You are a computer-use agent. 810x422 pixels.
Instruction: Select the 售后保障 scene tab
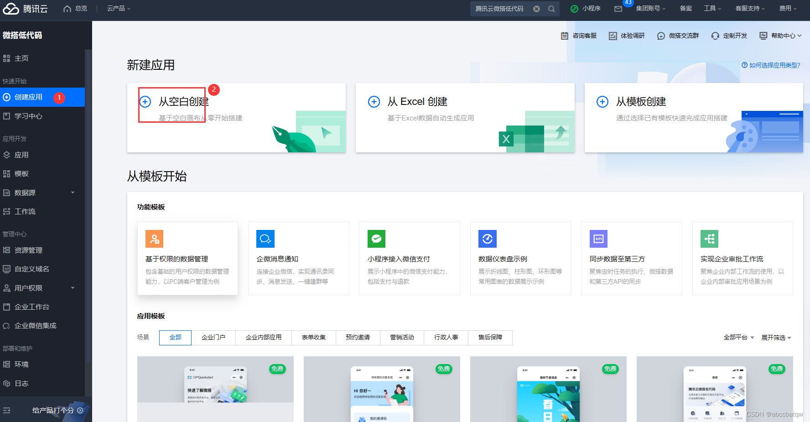[x=490, y=338]
